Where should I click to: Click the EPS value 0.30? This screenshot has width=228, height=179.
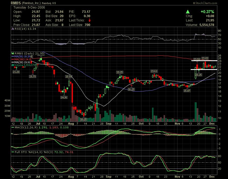tap(87, 16)
